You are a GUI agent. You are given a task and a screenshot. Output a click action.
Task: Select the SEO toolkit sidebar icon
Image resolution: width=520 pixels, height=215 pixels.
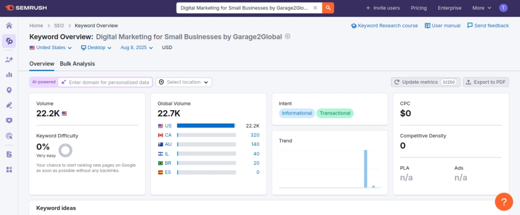coord(9,42)
